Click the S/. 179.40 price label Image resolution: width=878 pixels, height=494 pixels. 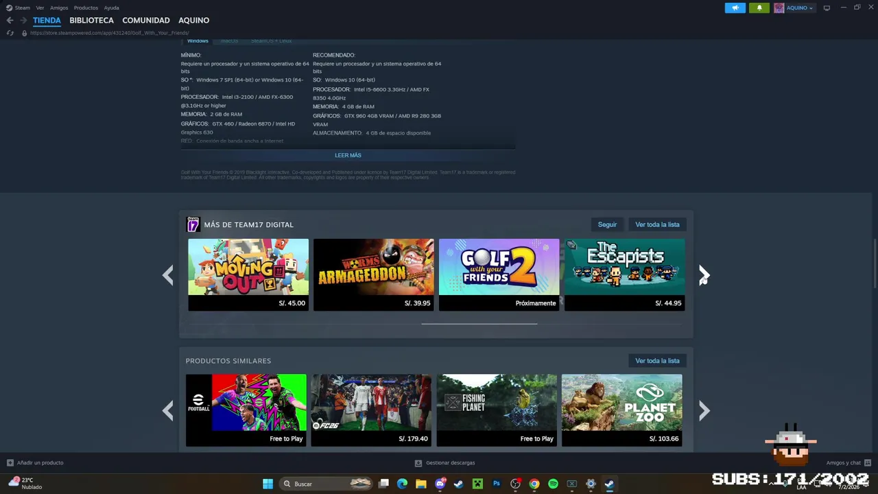413,438
